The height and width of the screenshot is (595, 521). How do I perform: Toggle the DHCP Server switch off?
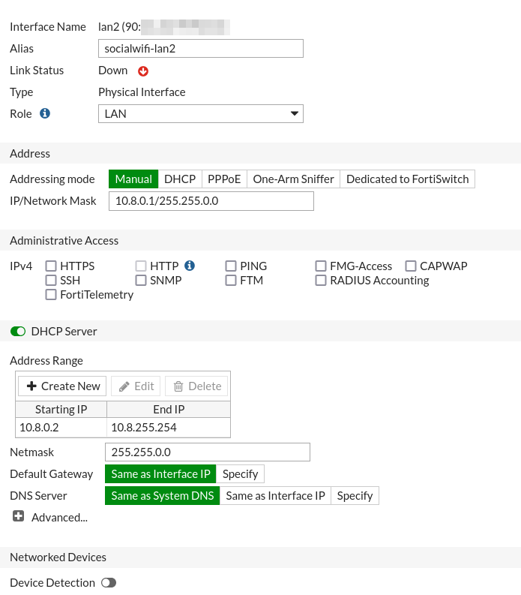coord(18,332)
